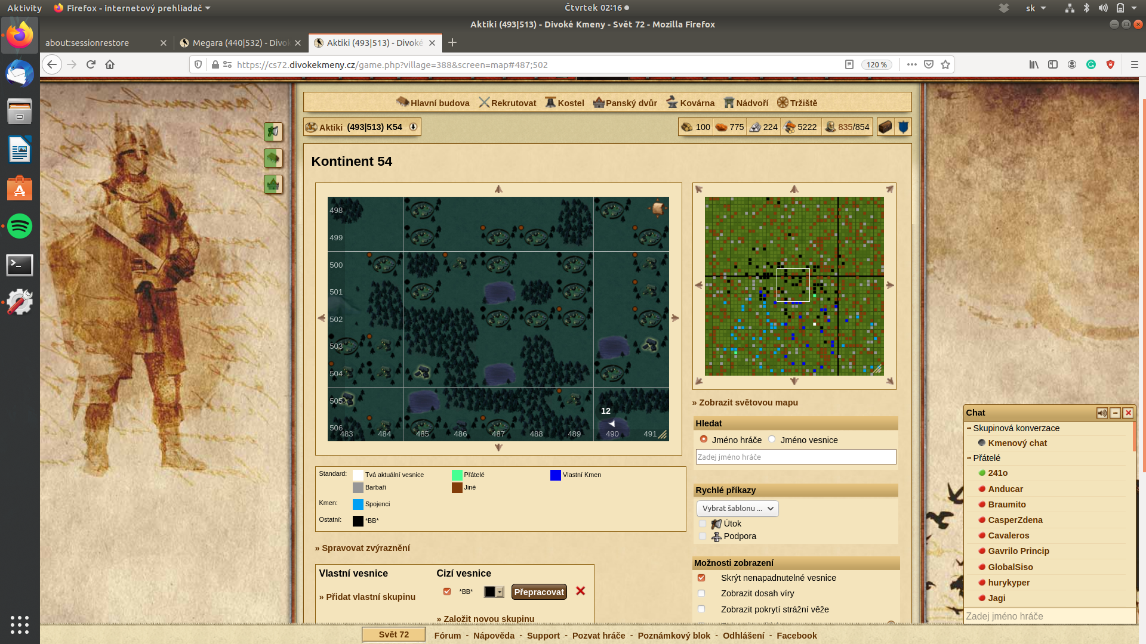Minimize the Chat panel
This screenshot has width=1146, height=644.
1115,413
